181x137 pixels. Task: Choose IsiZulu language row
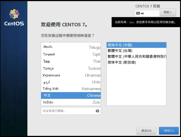71,102
